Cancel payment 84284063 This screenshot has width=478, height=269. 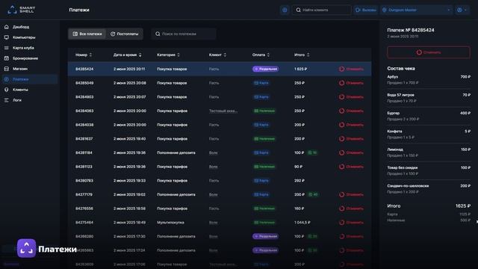click(351, 111)
